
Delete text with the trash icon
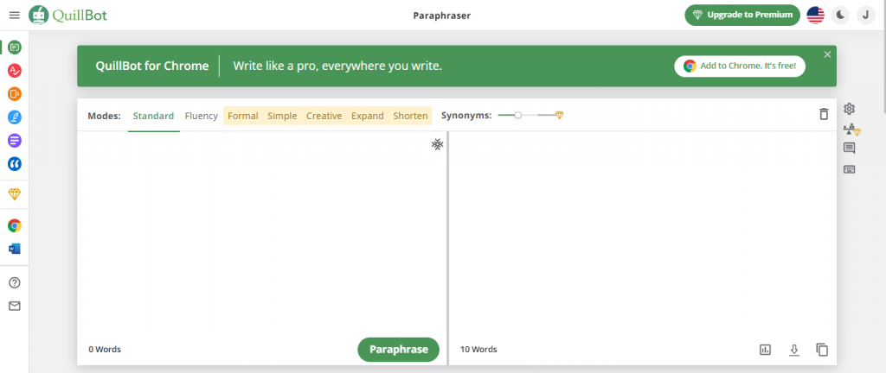(x=824, y=114)
